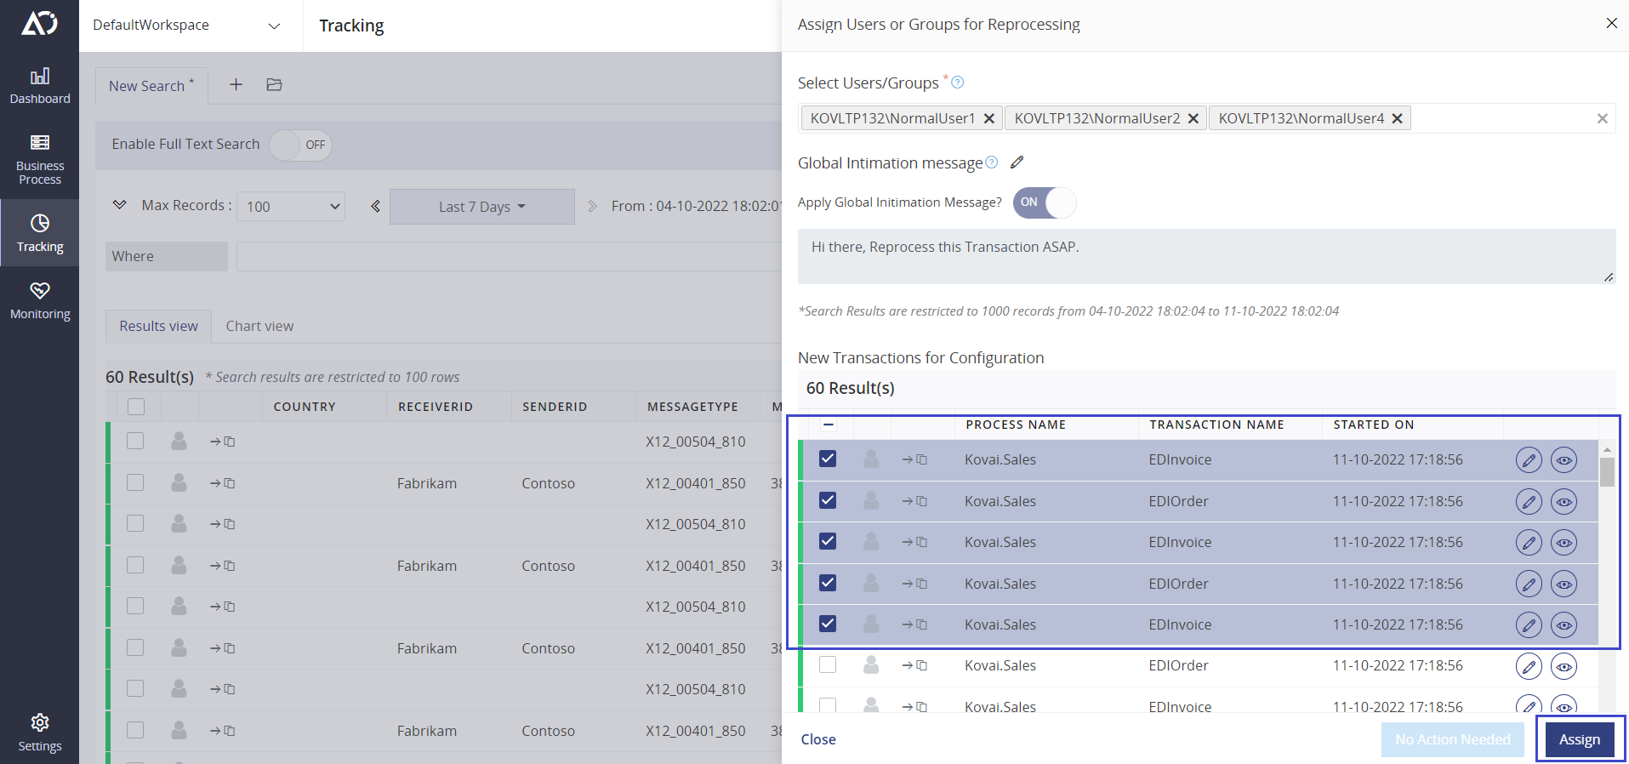
Task: Uncheck first EDInvoice row checkbox
Action: (x=828, y=459)
